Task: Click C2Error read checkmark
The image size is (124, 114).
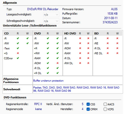Action: coord(18,58)
